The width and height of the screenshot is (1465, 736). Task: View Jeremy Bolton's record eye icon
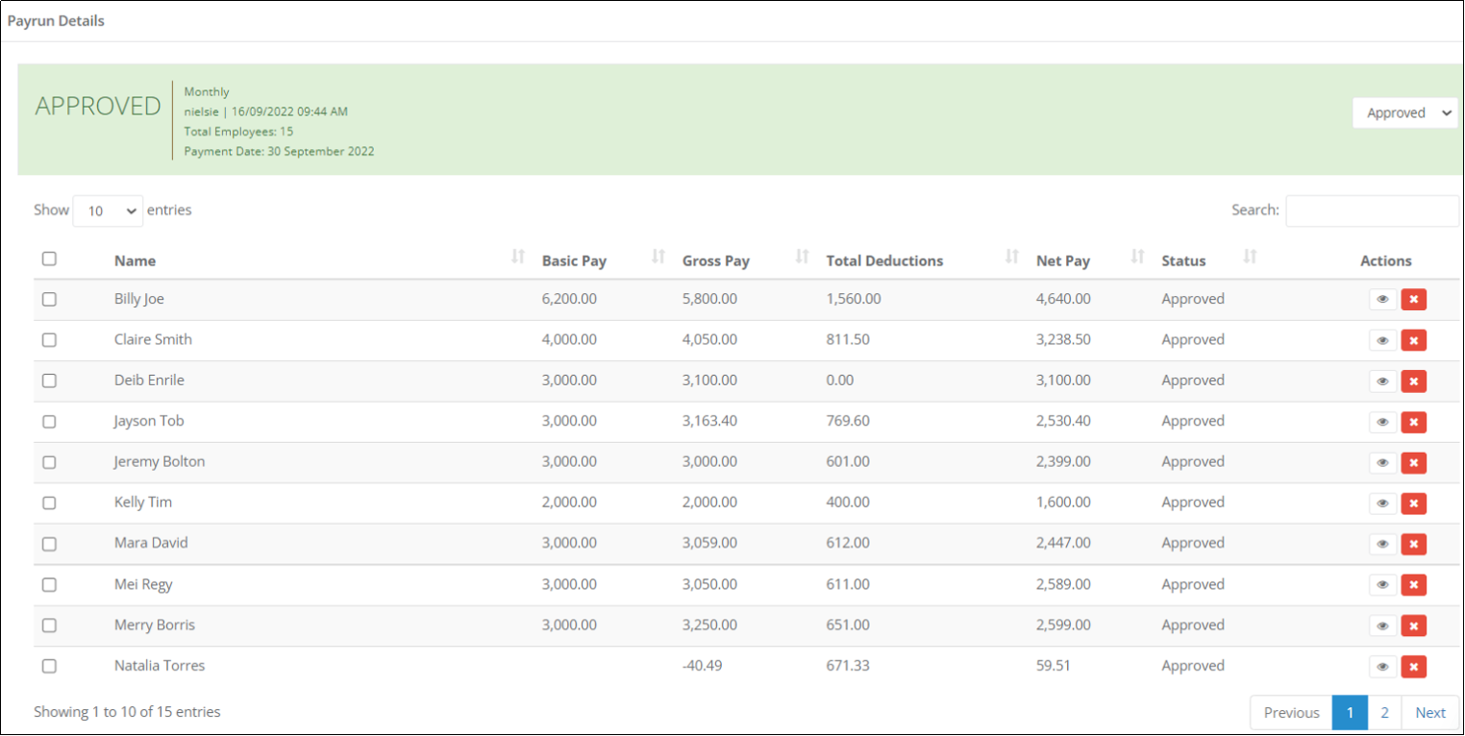1382,463
